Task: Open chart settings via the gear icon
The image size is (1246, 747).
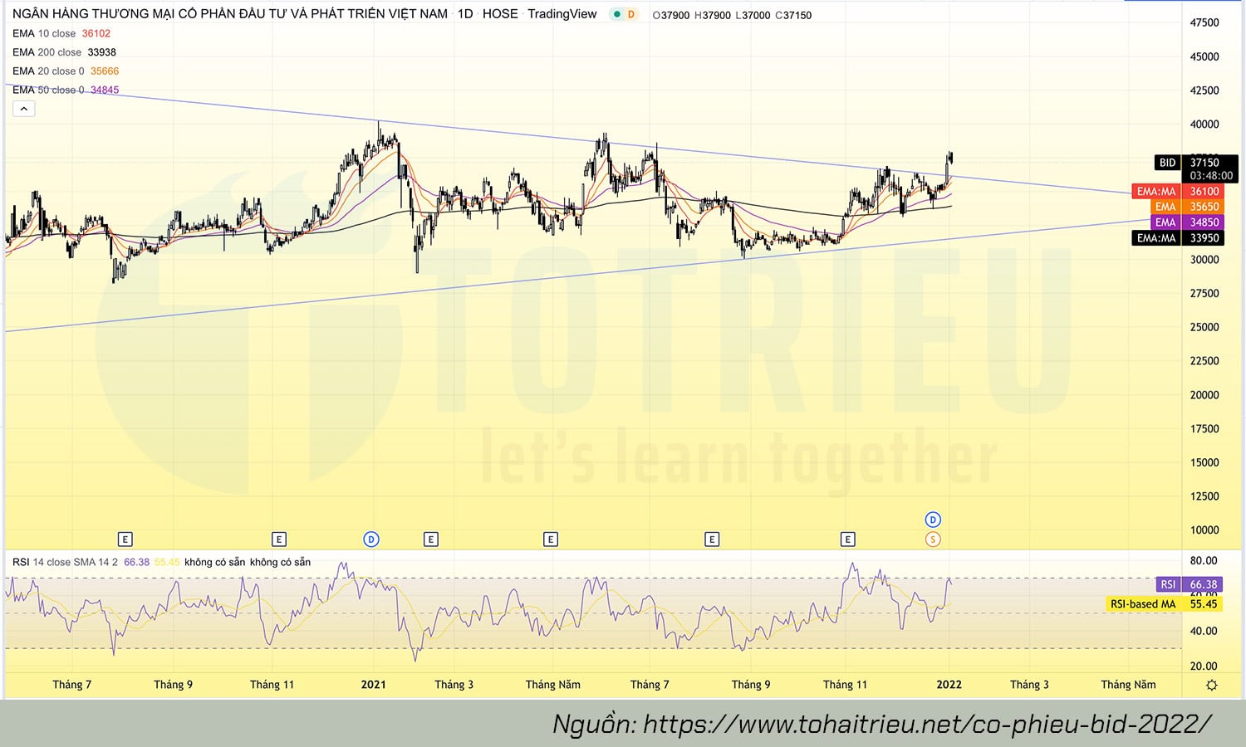Action: [1211, 685]
